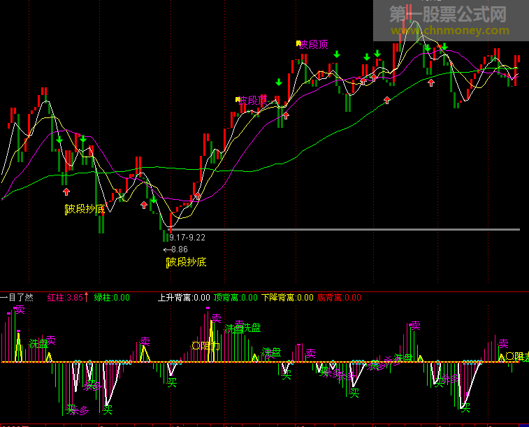Select the yellow 波段抄底 label on the left
This screenshot has height=427, width=529.
85,208
